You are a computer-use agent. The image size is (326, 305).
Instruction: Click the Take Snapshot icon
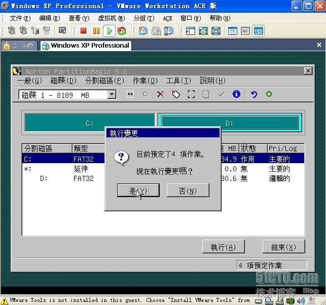143,31
